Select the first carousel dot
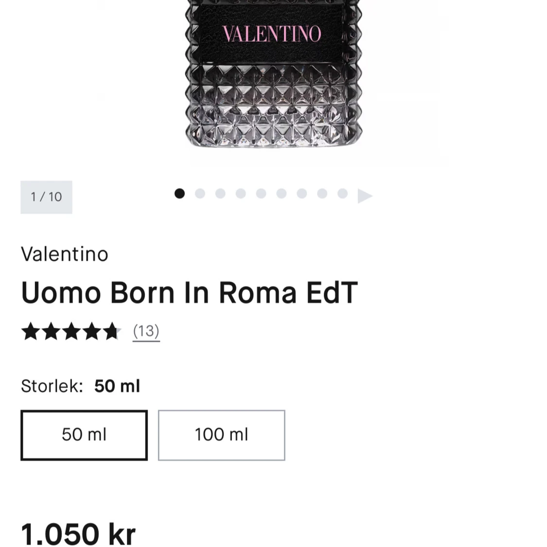 (x=179, y=194)
